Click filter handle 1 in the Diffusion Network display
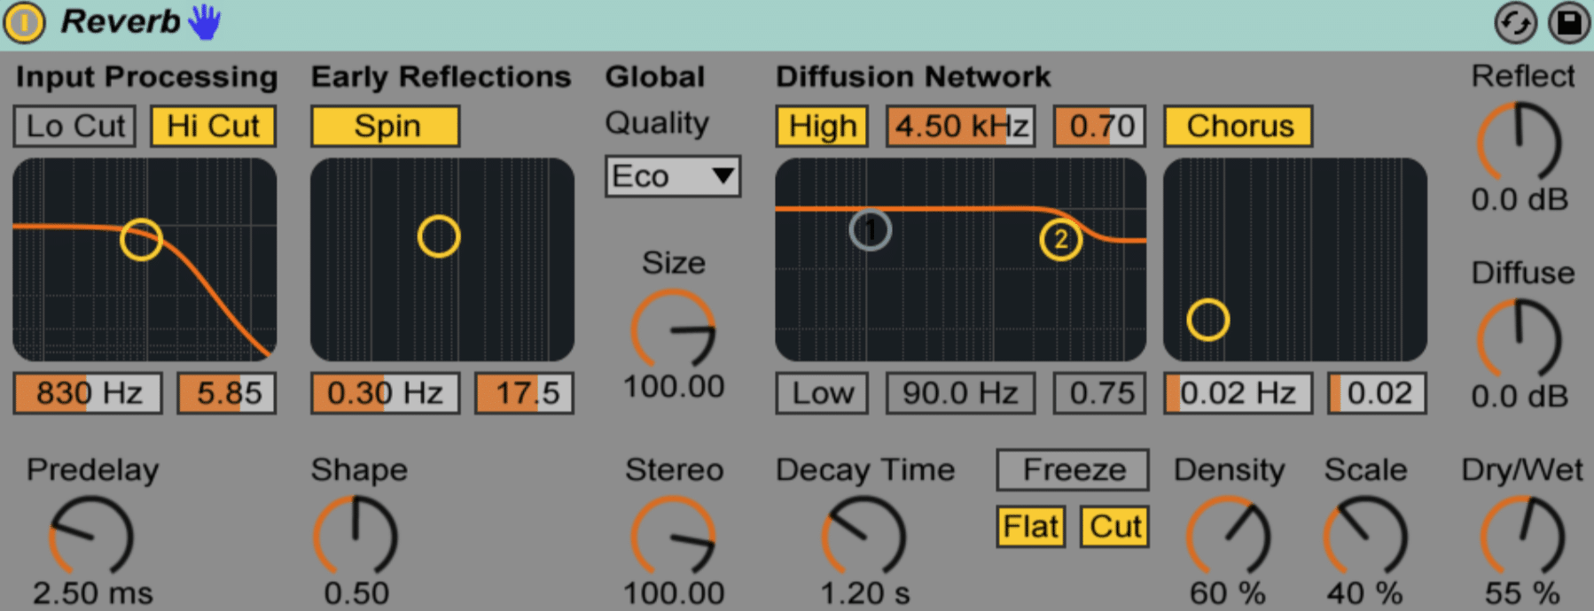1594x611 pixels. point(871,230)
